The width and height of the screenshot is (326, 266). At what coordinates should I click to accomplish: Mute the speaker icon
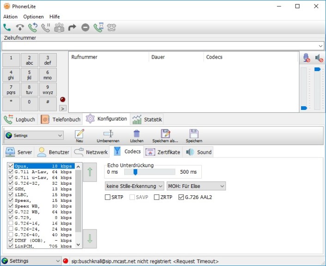point(319,58)
